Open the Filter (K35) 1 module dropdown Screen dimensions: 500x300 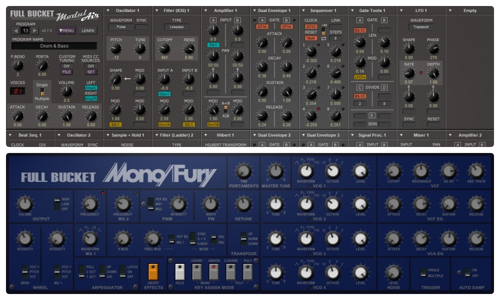coord(157,10)
